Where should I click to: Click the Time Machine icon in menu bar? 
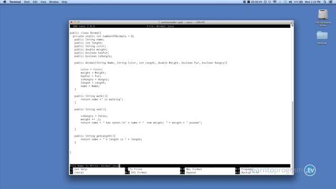[285, 2]
